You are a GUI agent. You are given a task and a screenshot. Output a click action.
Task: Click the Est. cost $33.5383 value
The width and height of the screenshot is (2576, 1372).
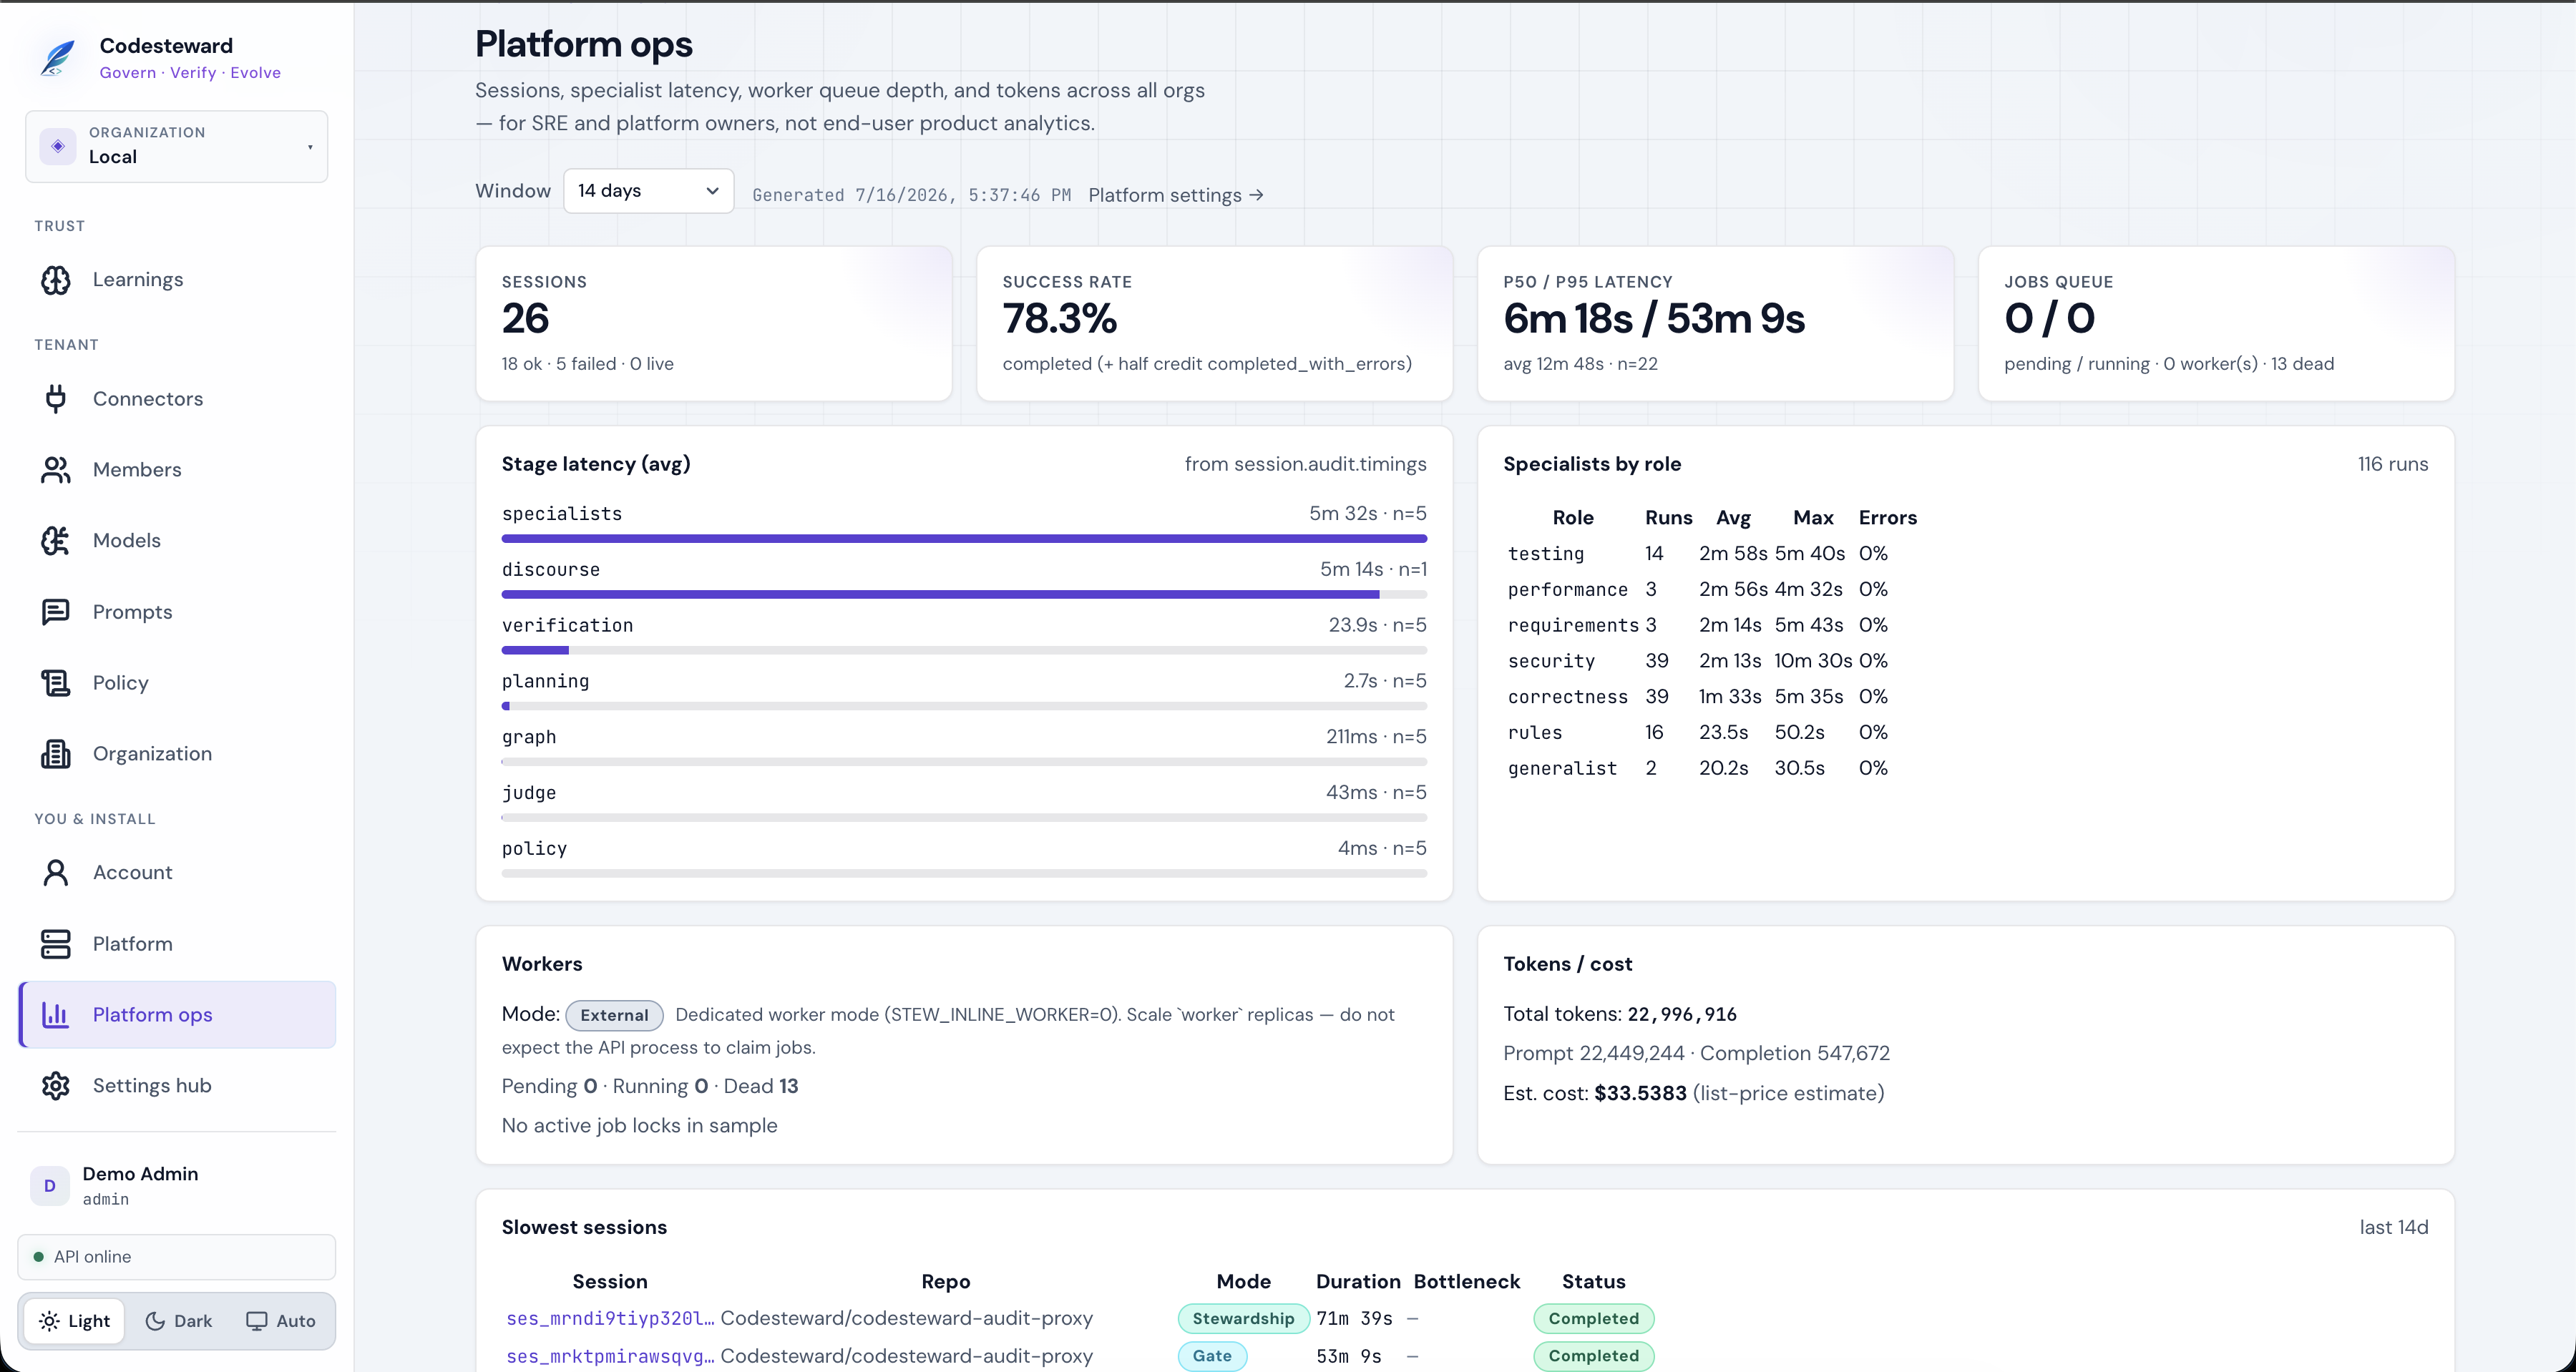(x=1640, y=1093)
